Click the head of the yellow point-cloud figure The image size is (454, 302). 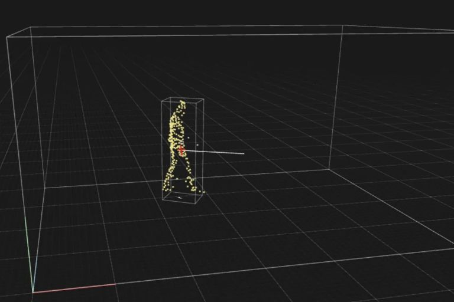point(182,104)
